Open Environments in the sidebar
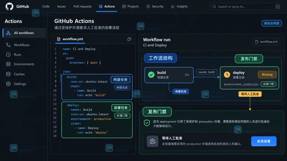The height and width of the screenshot is (161, 287). (24, 64)
